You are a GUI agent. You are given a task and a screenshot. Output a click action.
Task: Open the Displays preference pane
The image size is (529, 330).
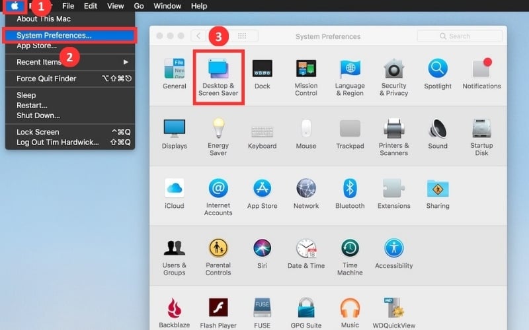click(x=174, y=134)
